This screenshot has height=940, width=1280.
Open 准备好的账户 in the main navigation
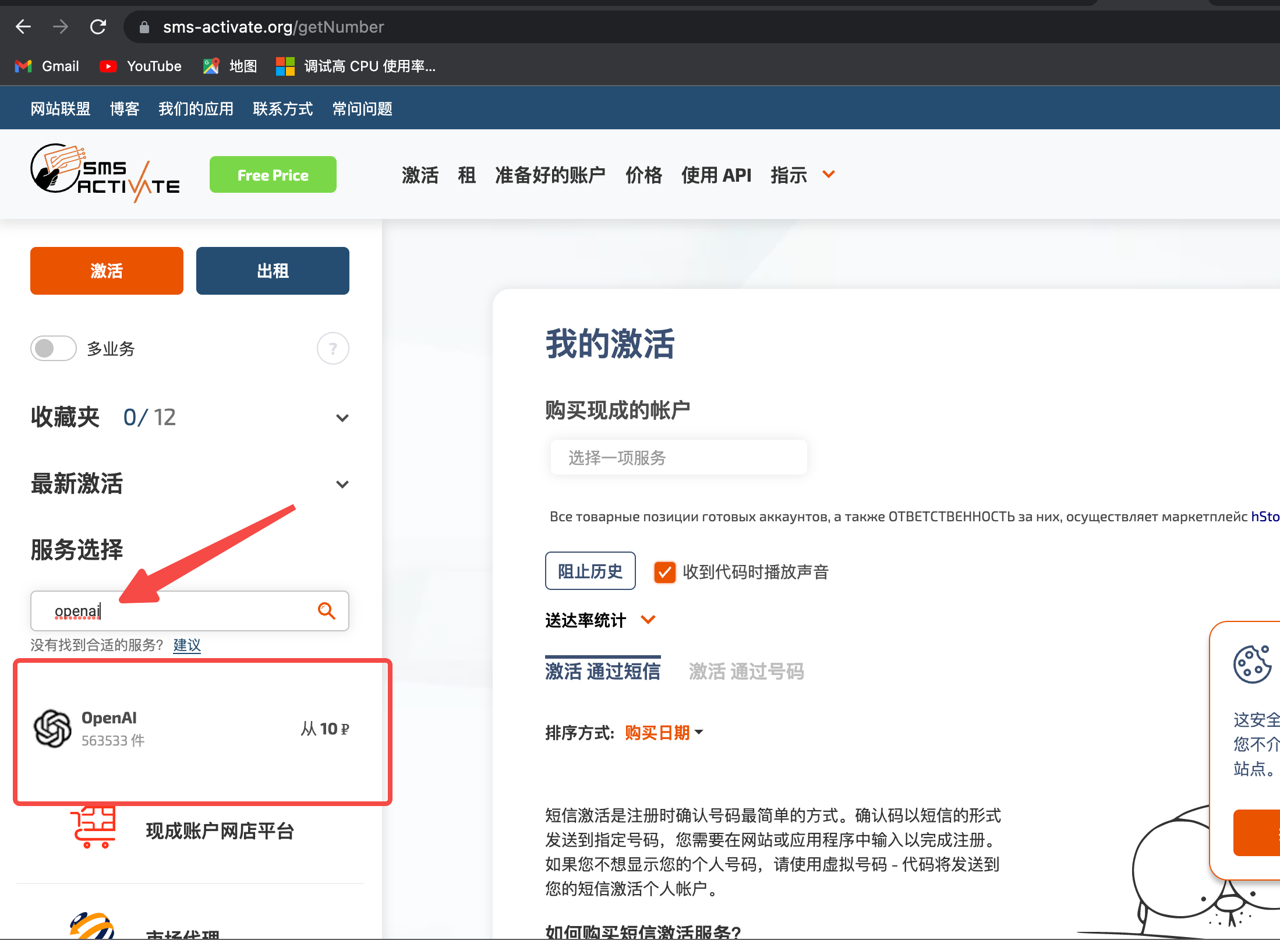click(550, 175)
